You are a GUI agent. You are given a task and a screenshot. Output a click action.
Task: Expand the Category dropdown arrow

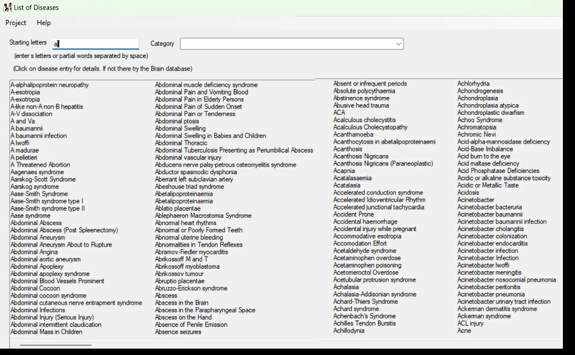[x=398, y=44]
